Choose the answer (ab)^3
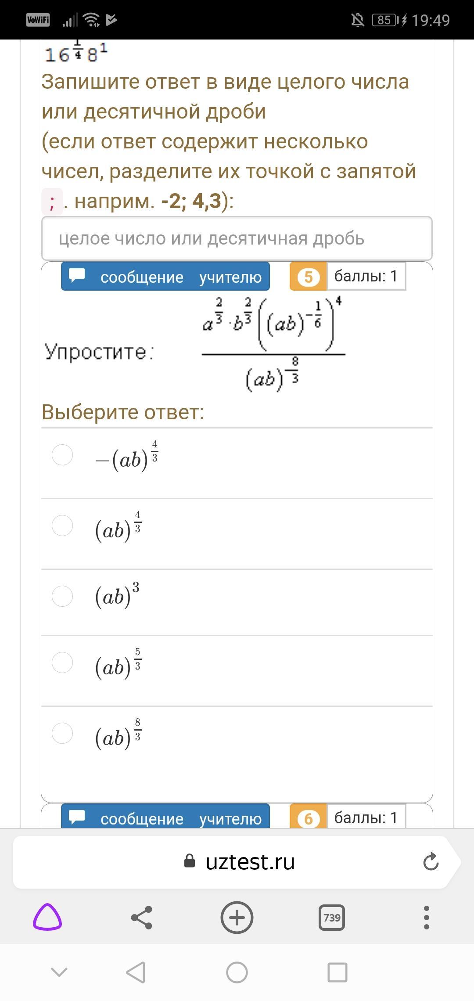 point(62,596)
